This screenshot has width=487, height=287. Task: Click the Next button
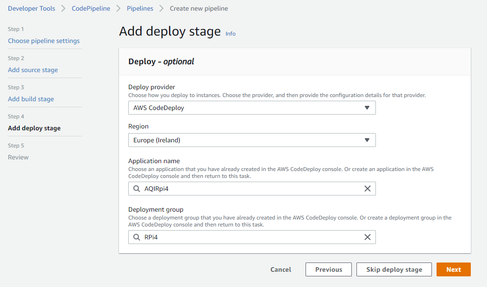[x=453, y=269]
